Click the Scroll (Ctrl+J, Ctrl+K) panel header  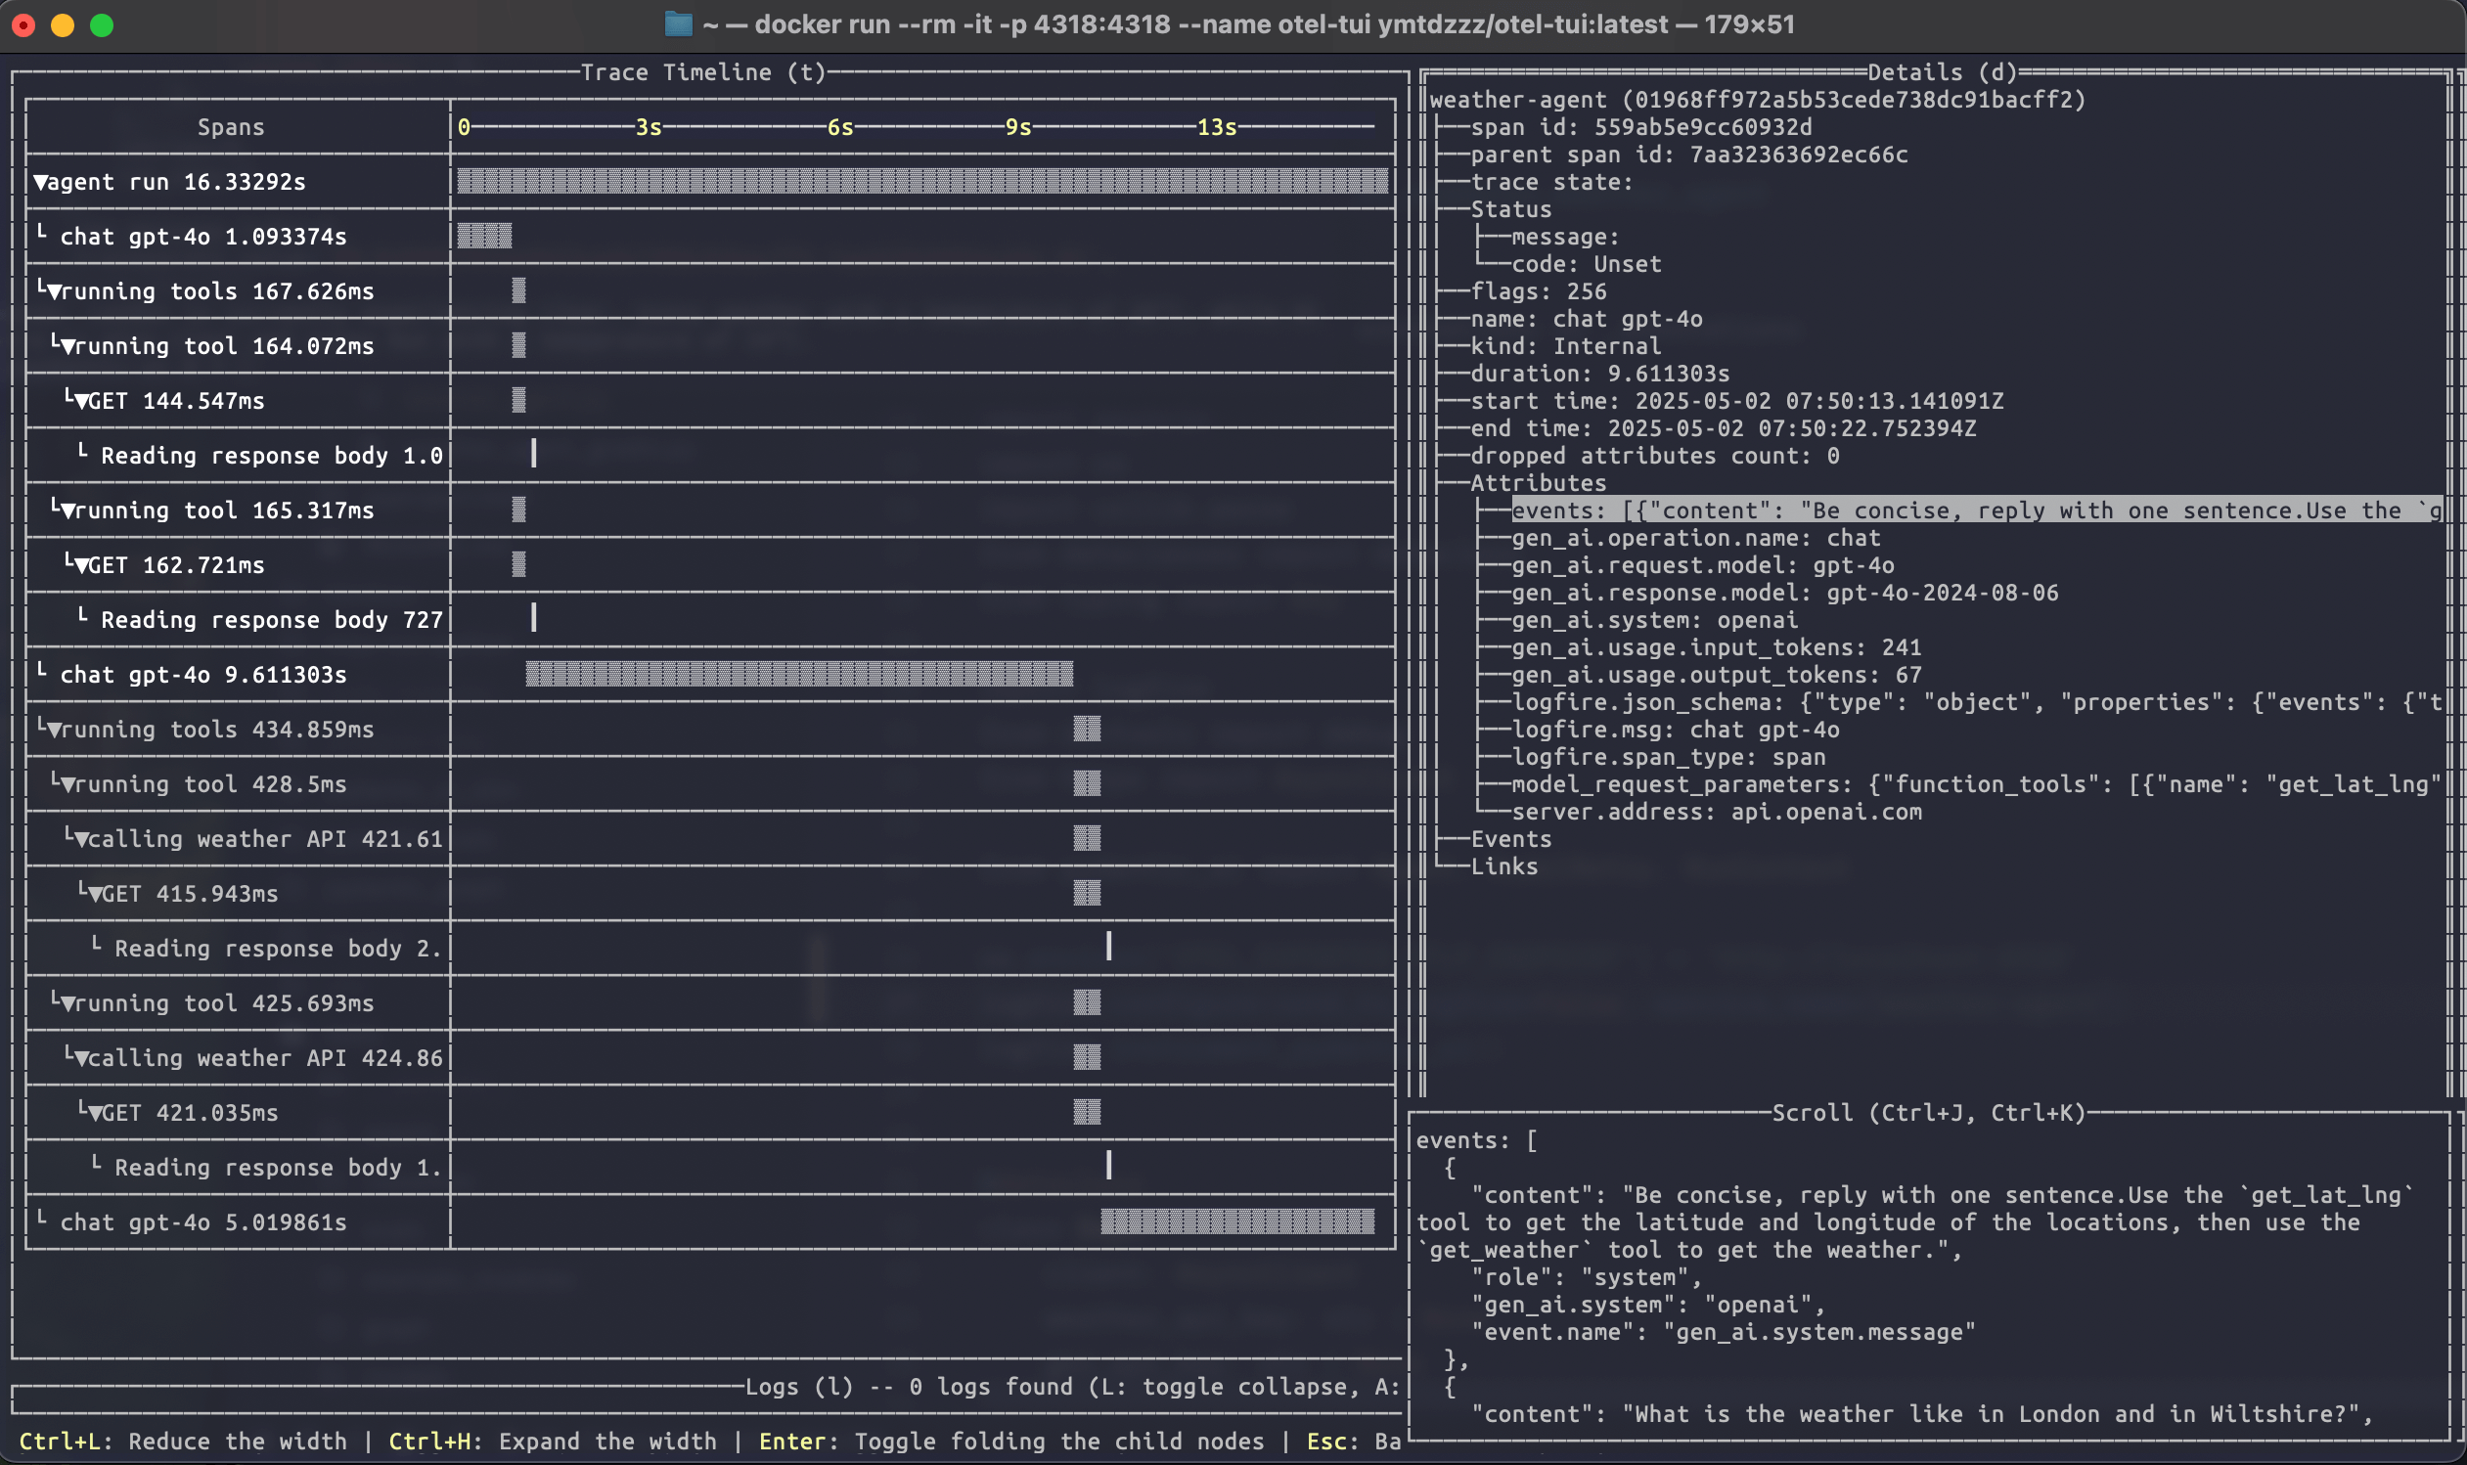[1928, 1114]
